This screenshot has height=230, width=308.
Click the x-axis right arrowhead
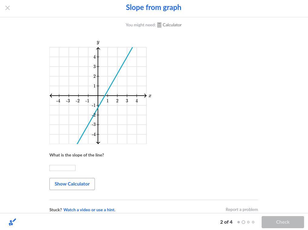146,96
